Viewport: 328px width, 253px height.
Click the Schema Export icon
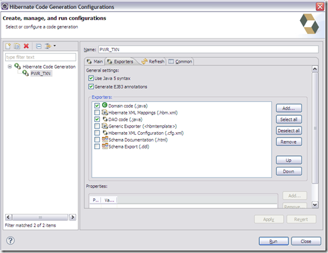(105, 146)
